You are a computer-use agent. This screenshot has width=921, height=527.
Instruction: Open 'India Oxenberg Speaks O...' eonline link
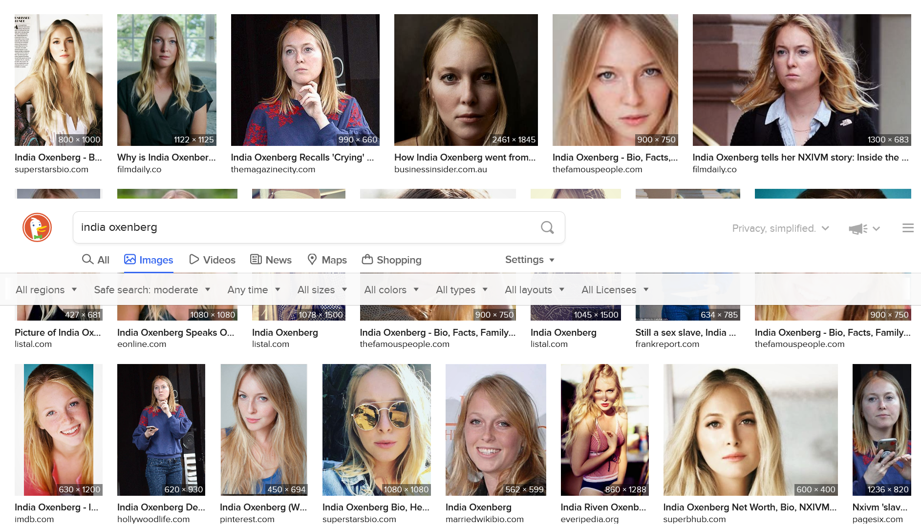click(176, 332)
